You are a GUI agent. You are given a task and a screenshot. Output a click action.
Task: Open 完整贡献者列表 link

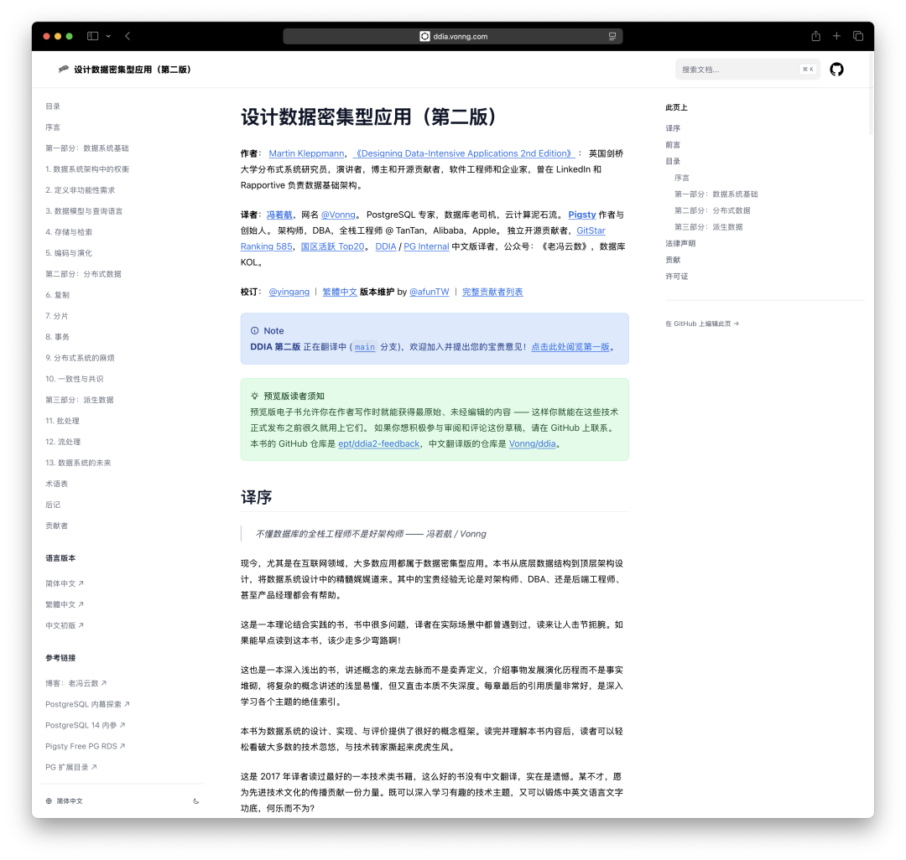pos(492,292)
